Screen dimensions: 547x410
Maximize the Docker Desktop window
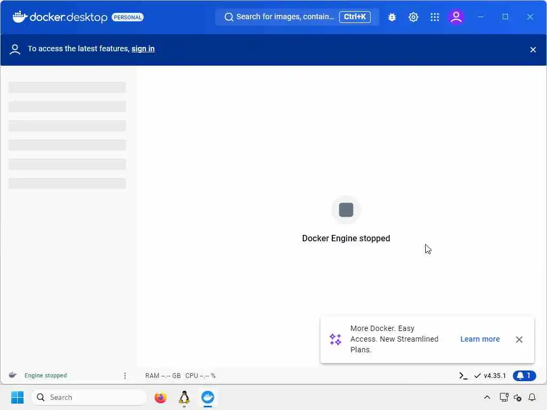point(505,17)
